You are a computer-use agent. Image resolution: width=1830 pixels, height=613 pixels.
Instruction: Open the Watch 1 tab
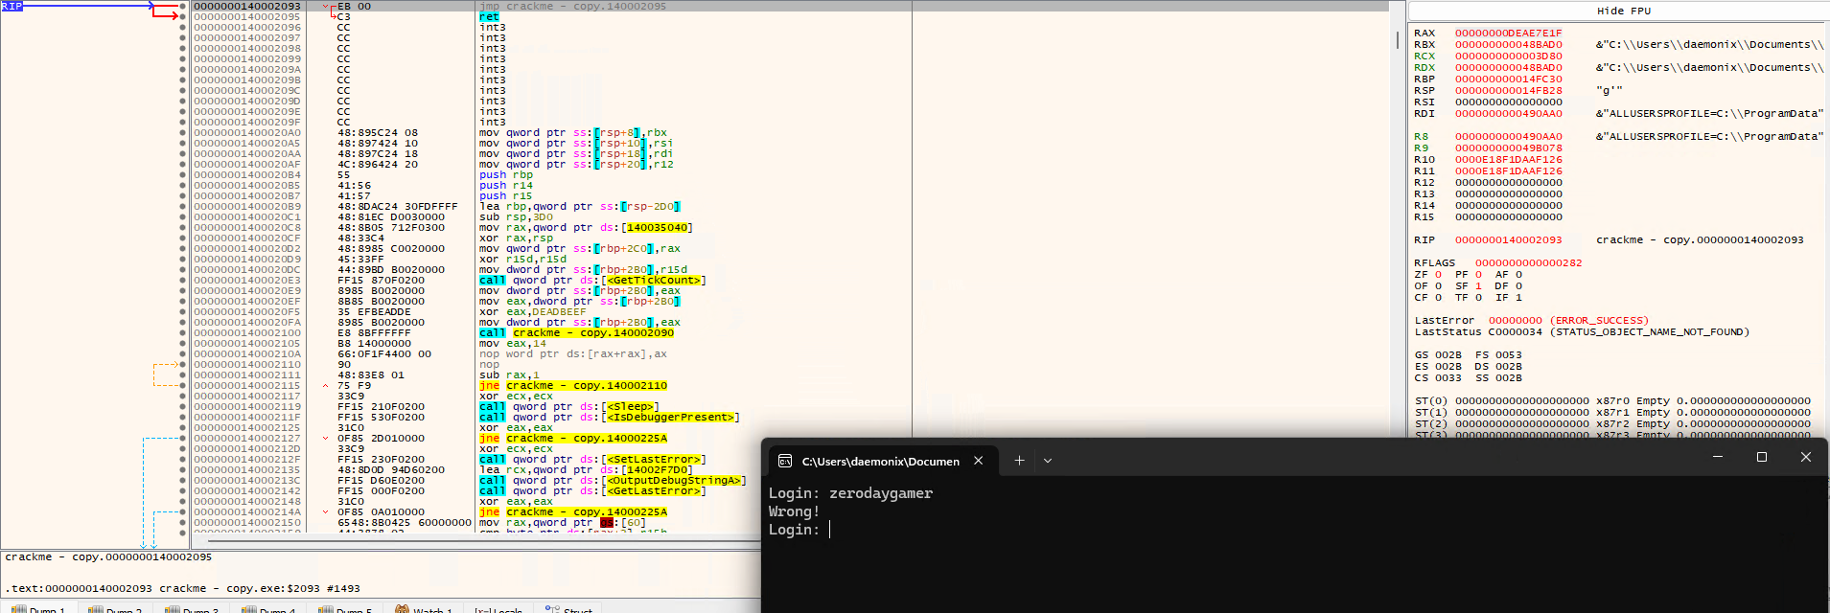coord(425,609)
